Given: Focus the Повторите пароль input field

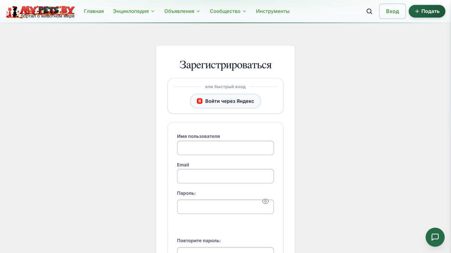Looking at the screenshot, I should [x=225, y=250].
